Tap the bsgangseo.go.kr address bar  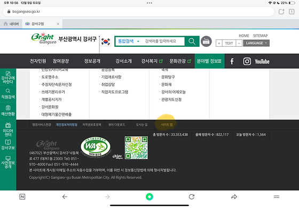point(139,12)
